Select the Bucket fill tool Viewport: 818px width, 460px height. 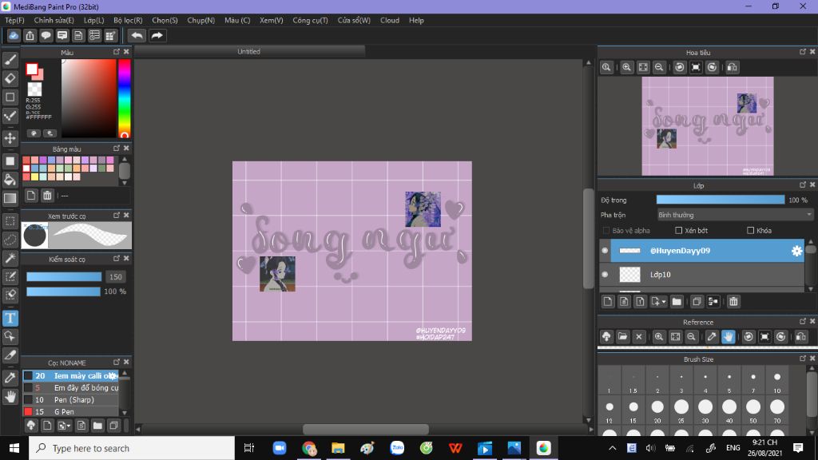[x=10, y=180]
